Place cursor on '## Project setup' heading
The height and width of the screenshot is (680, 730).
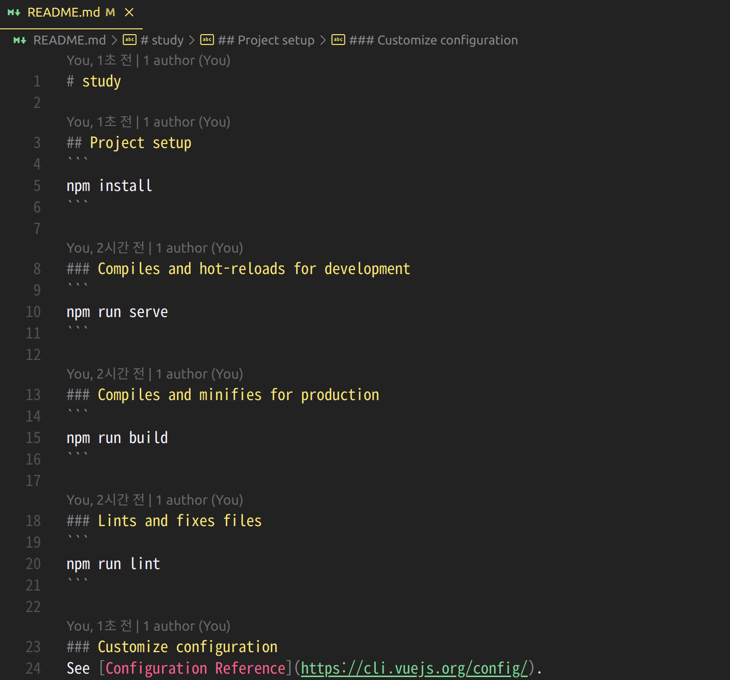pyautogui.click(x=129, y=143)
